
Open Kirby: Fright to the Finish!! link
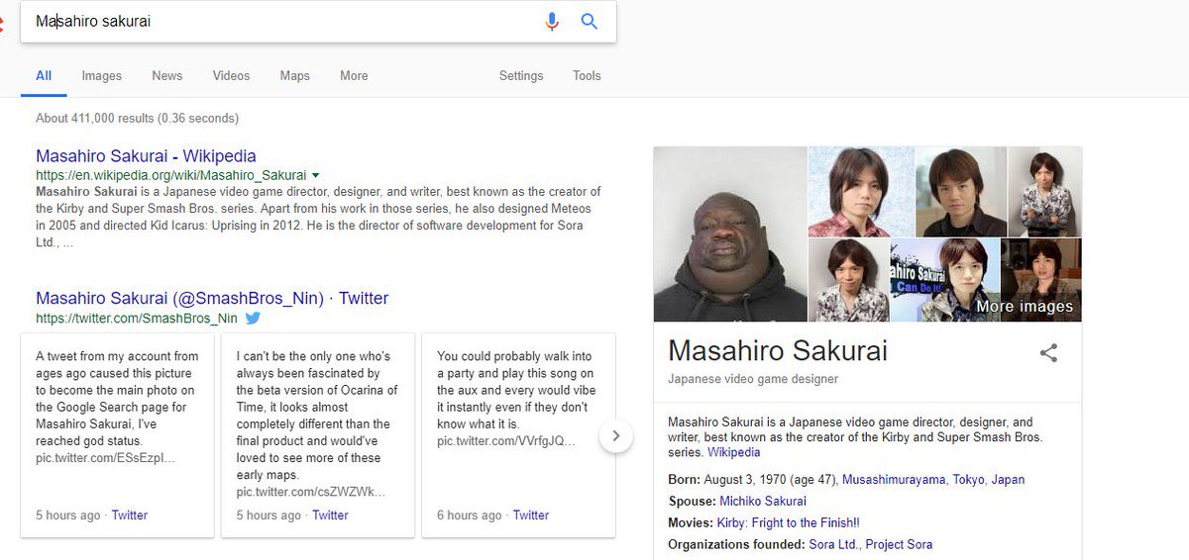click(788, 522)
